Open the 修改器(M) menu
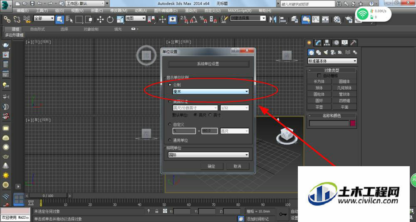This screenshot has height=222, width=416. [119, 11]
